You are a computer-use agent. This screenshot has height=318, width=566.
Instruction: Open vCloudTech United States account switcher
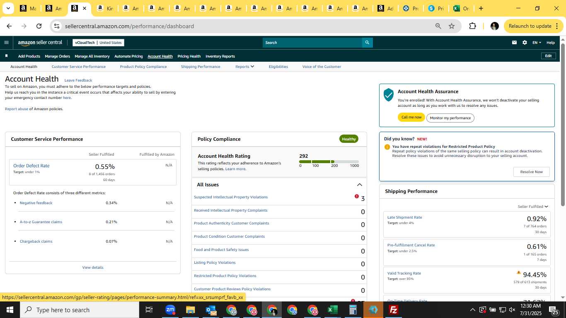[x=98, y=43]
